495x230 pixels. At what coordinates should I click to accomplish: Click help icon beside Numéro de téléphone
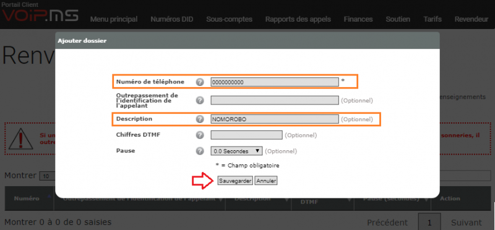(199, 82)
